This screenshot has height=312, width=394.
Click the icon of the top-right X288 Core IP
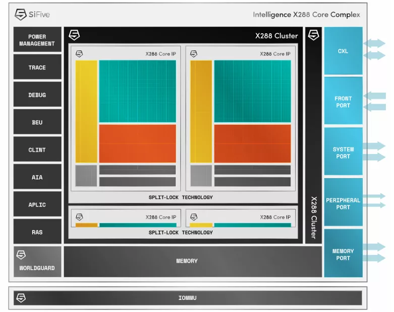194,54
